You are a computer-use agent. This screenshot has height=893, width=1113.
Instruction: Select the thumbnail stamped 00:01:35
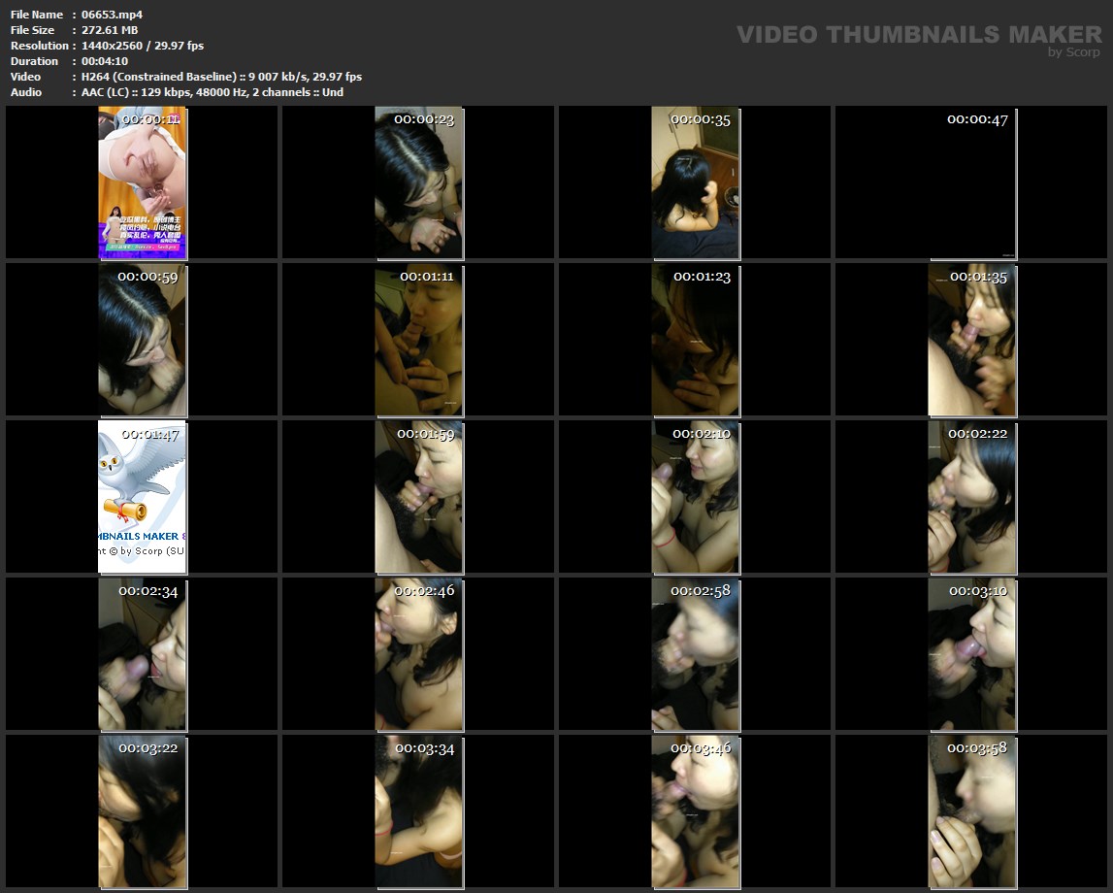pyautogui.click(x=971, y=340)
